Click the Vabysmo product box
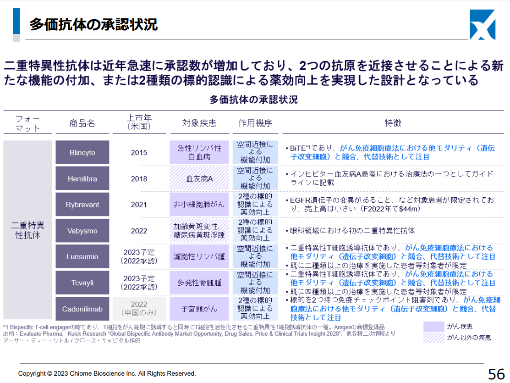The height and width of the screenshot is (383, 510). (82, 231)
